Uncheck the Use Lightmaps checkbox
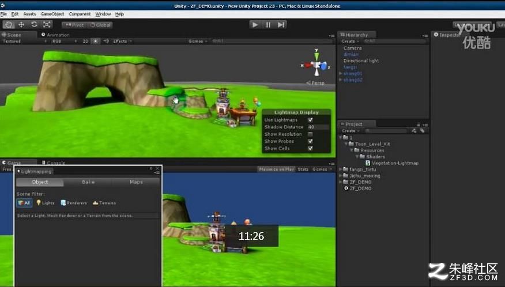The height and width of the screenshot is (287, 505). click(x=310, y=120)
